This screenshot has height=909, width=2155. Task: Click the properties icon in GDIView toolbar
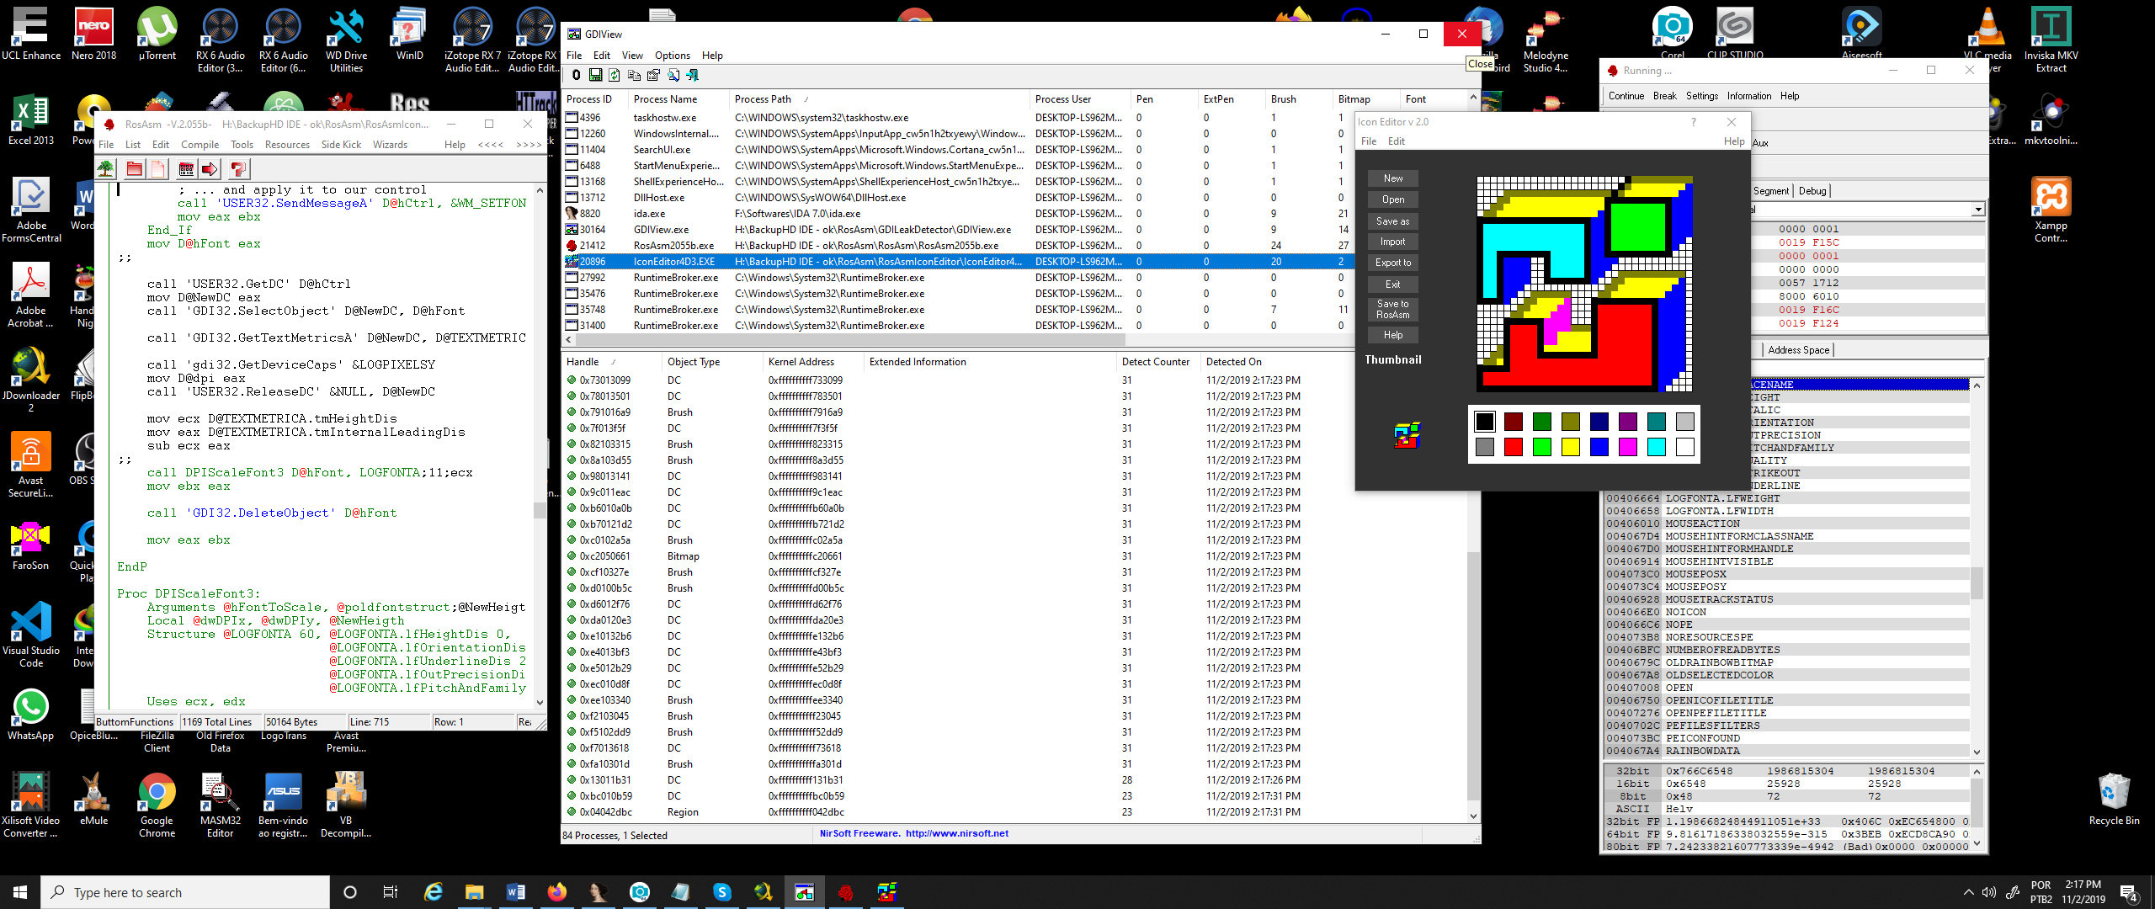[653, 76]
